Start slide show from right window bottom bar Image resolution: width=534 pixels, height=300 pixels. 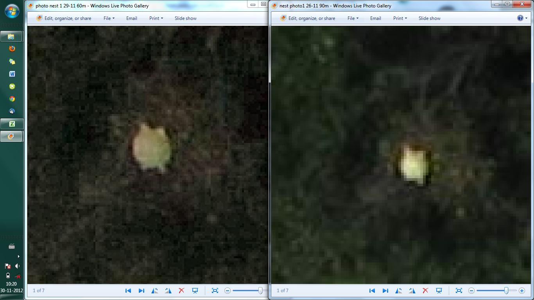(x=439, y=291)
